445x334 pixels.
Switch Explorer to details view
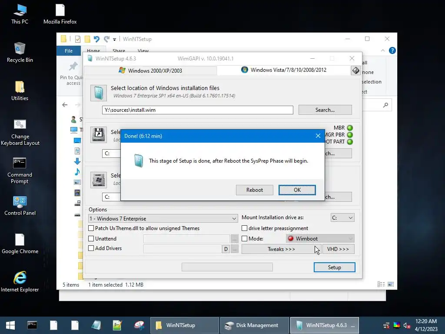(x=381, y=284)
